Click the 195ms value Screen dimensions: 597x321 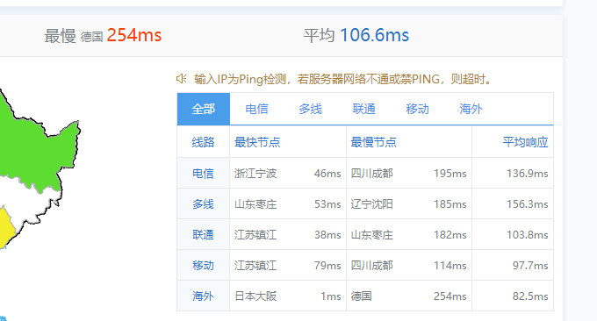point(450,174)
